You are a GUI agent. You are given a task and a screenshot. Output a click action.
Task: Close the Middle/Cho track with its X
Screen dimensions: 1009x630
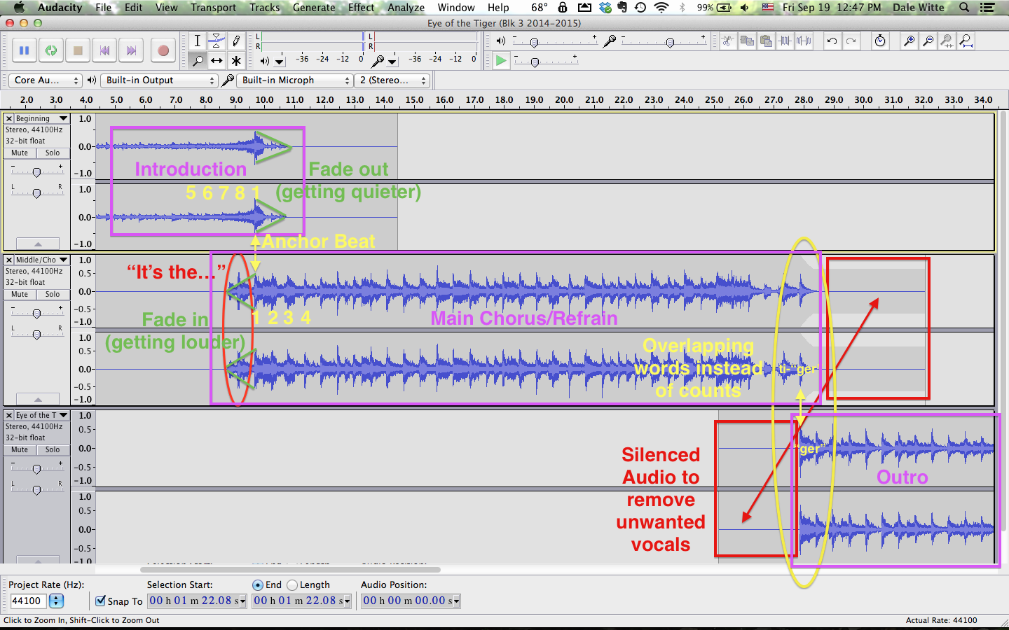[x=9, y=260]
